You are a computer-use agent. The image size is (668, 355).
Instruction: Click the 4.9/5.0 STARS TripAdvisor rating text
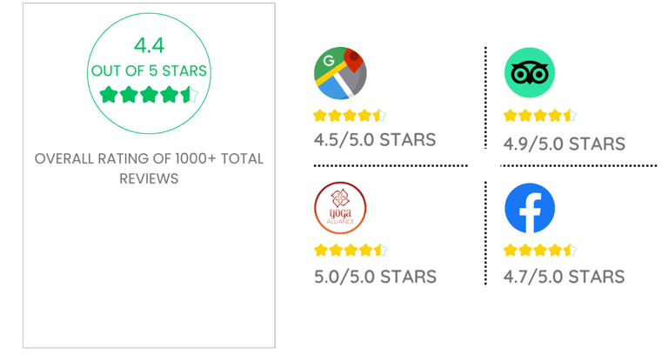click(564, 144)
